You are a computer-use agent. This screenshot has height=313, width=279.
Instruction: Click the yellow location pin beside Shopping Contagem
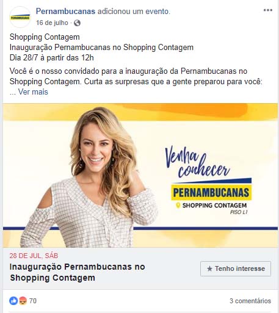pos(178,206)
